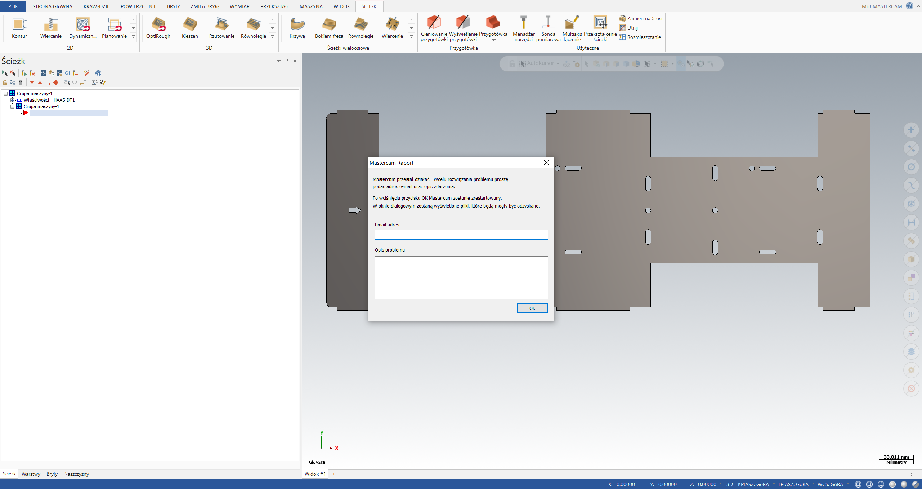Add new view with plus button
Screen dimensions: 922x489
coord(334,474)
